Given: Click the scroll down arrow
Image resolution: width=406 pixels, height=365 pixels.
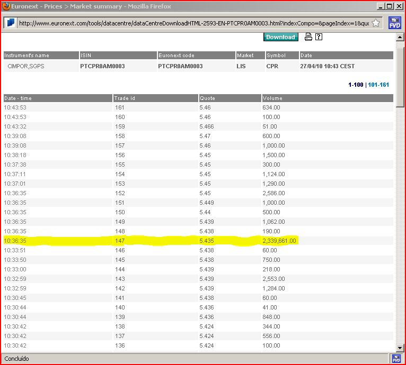Looking at the screenshot, I should [x=400, y=348].
